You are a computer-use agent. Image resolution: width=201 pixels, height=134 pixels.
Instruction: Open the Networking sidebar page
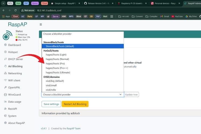(x=15, y=73)
